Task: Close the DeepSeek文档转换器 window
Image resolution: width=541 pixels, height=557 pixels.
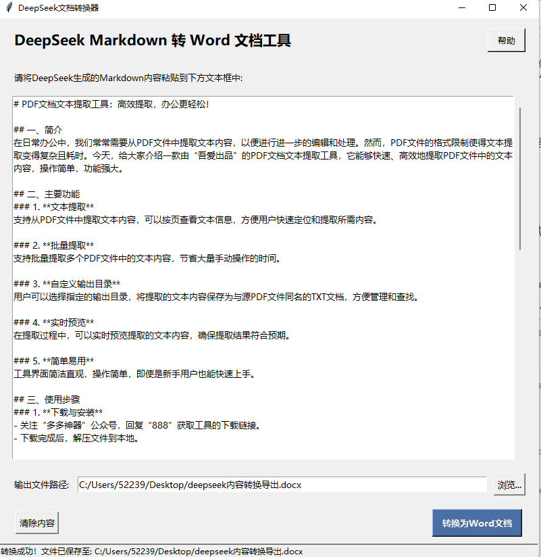Action: (523, 7)
